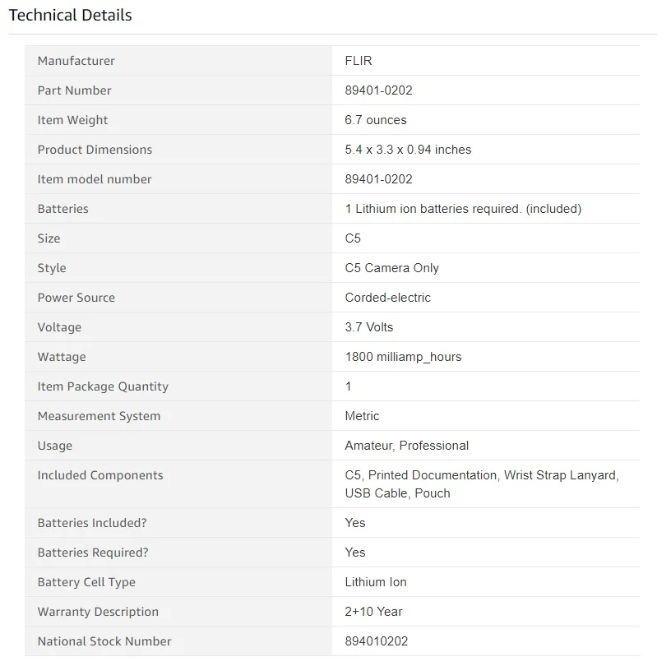
Task: Select the 6.7 ounces value
Action: point(375,120)
